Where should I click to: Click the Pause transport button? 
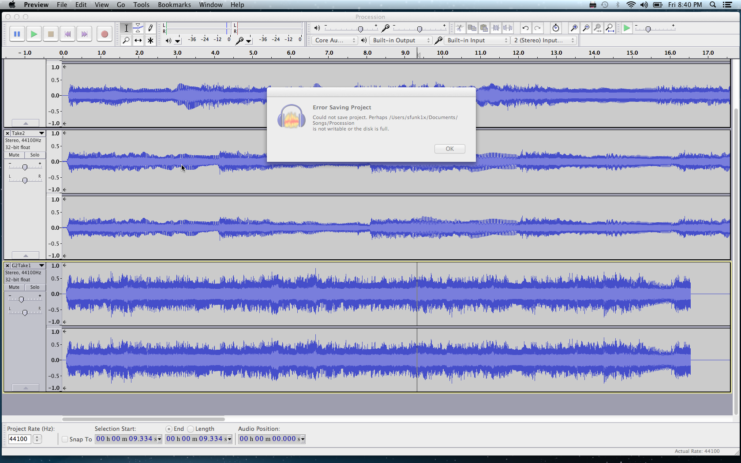point(17,34)
